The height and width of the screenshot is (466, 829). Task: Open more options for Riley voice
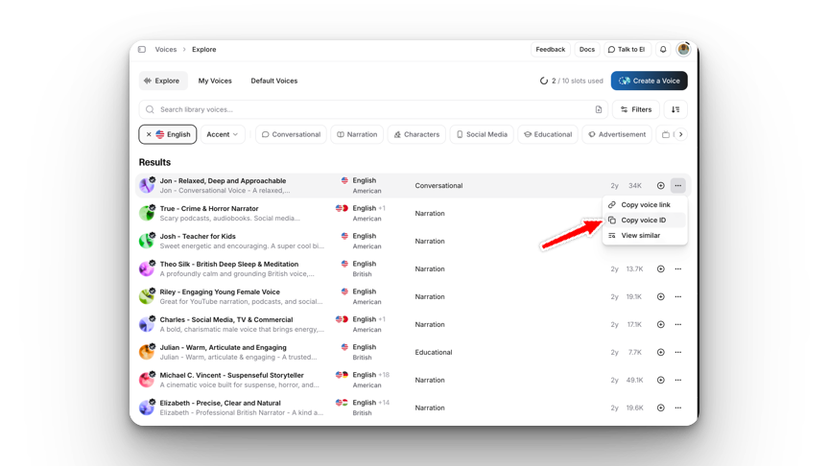pyautogui.click(x=678, y=297)
